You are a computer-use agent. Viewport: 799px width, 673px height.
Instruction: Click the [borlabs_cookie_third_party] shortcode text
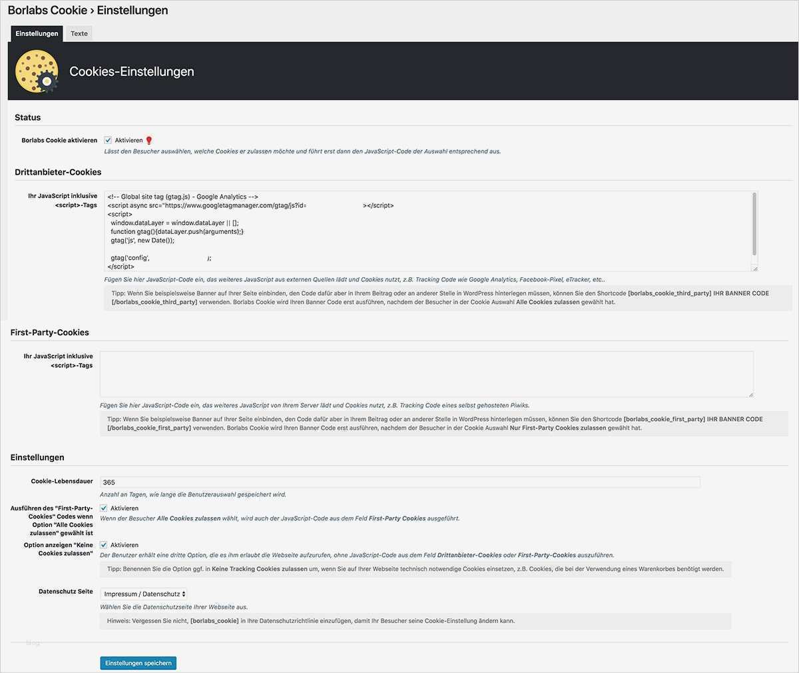[669, 293]
